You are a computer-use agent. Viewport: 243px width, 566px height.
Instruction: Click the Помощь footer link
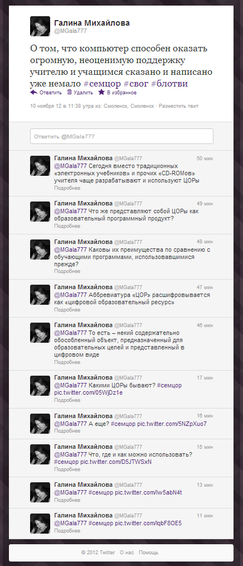tap(149, 552)
